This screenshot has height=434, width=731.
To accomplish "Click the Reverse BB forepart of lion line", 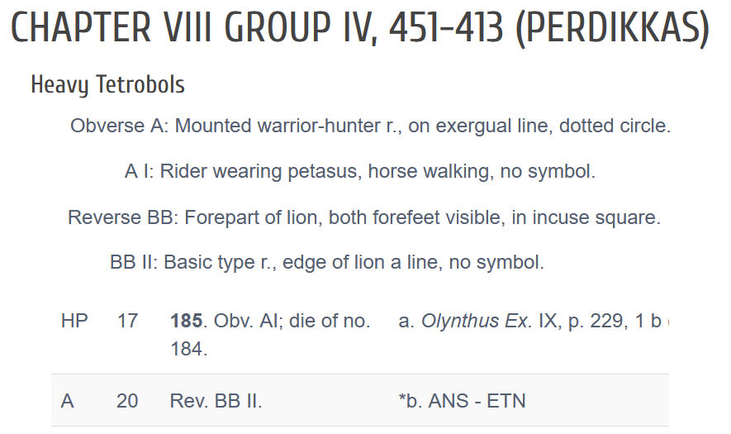I will [x=364, y=217].
